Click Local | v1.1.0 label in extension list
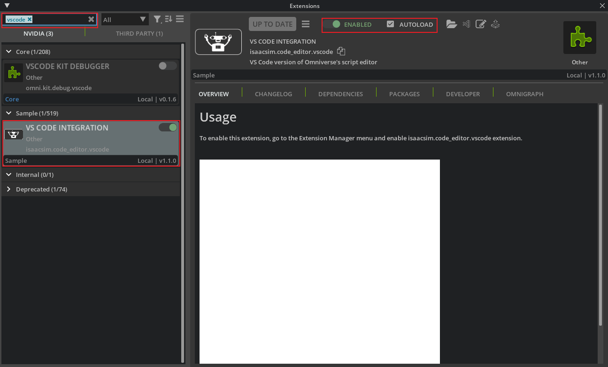The width and height of the screenshot is (608, 367). (157, 161)
